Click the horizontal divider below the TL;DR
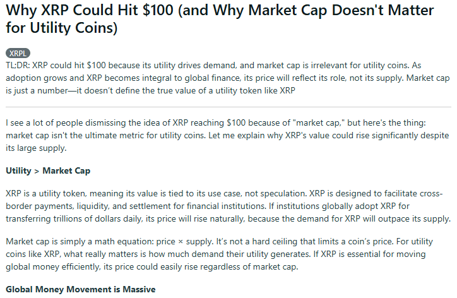The height and width of the screenshot is (298, 457). click(x=228, y=107)
